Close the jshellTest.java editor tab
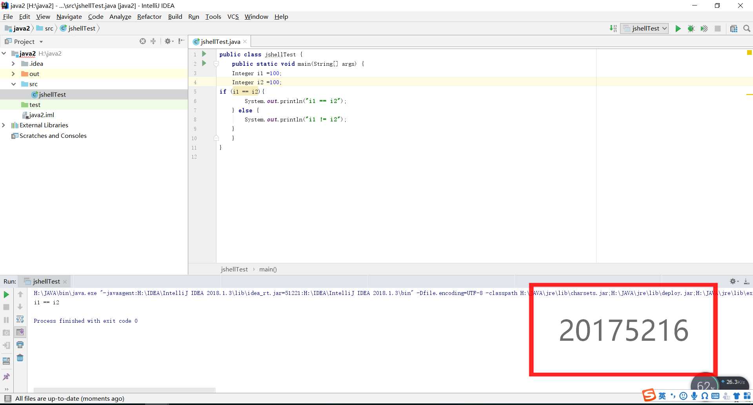Viewport: 753px width, 405px height. (x=245, y=42)
